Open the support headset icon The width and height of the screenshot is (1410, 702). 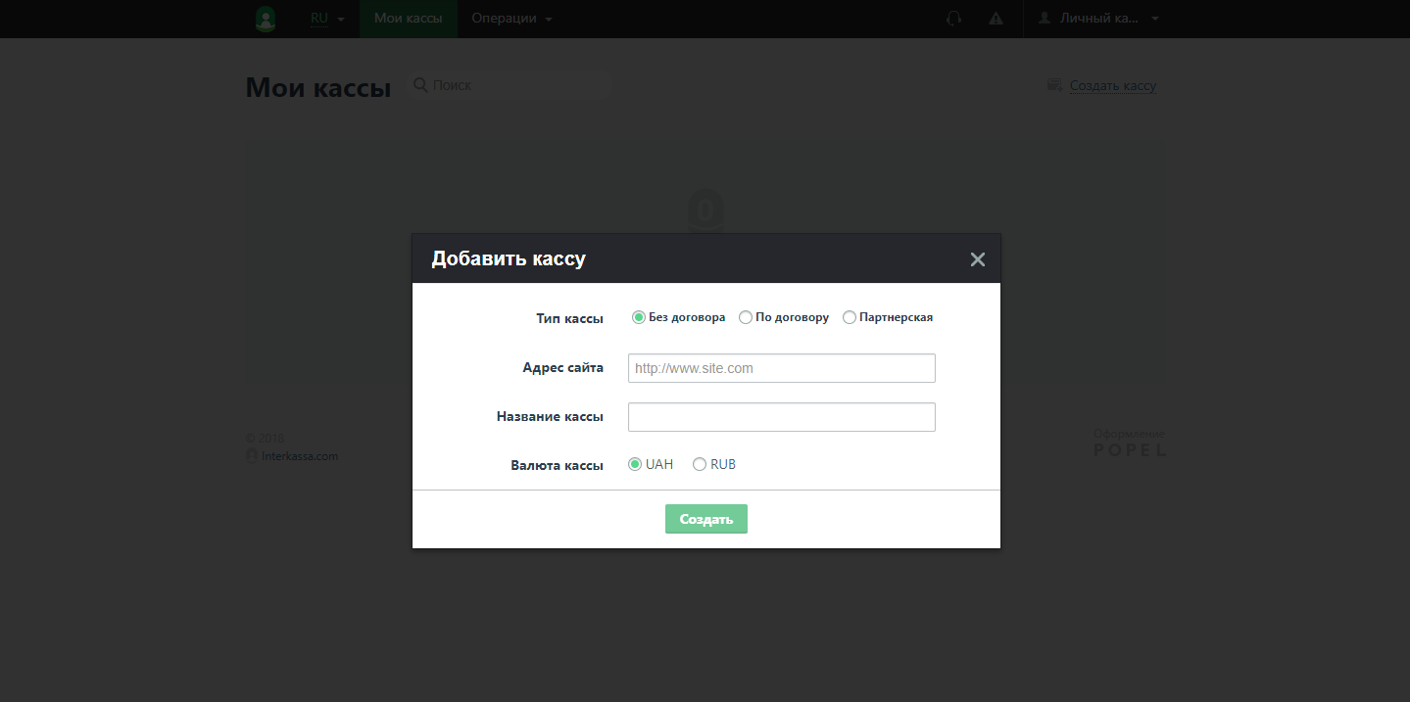[x=953, y=19]
